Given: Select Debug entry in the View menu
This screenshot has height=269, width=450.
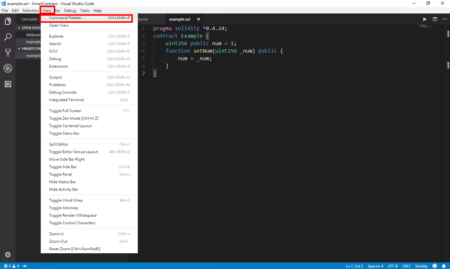Looking at the screenshot, I should (x=89, y=59).
